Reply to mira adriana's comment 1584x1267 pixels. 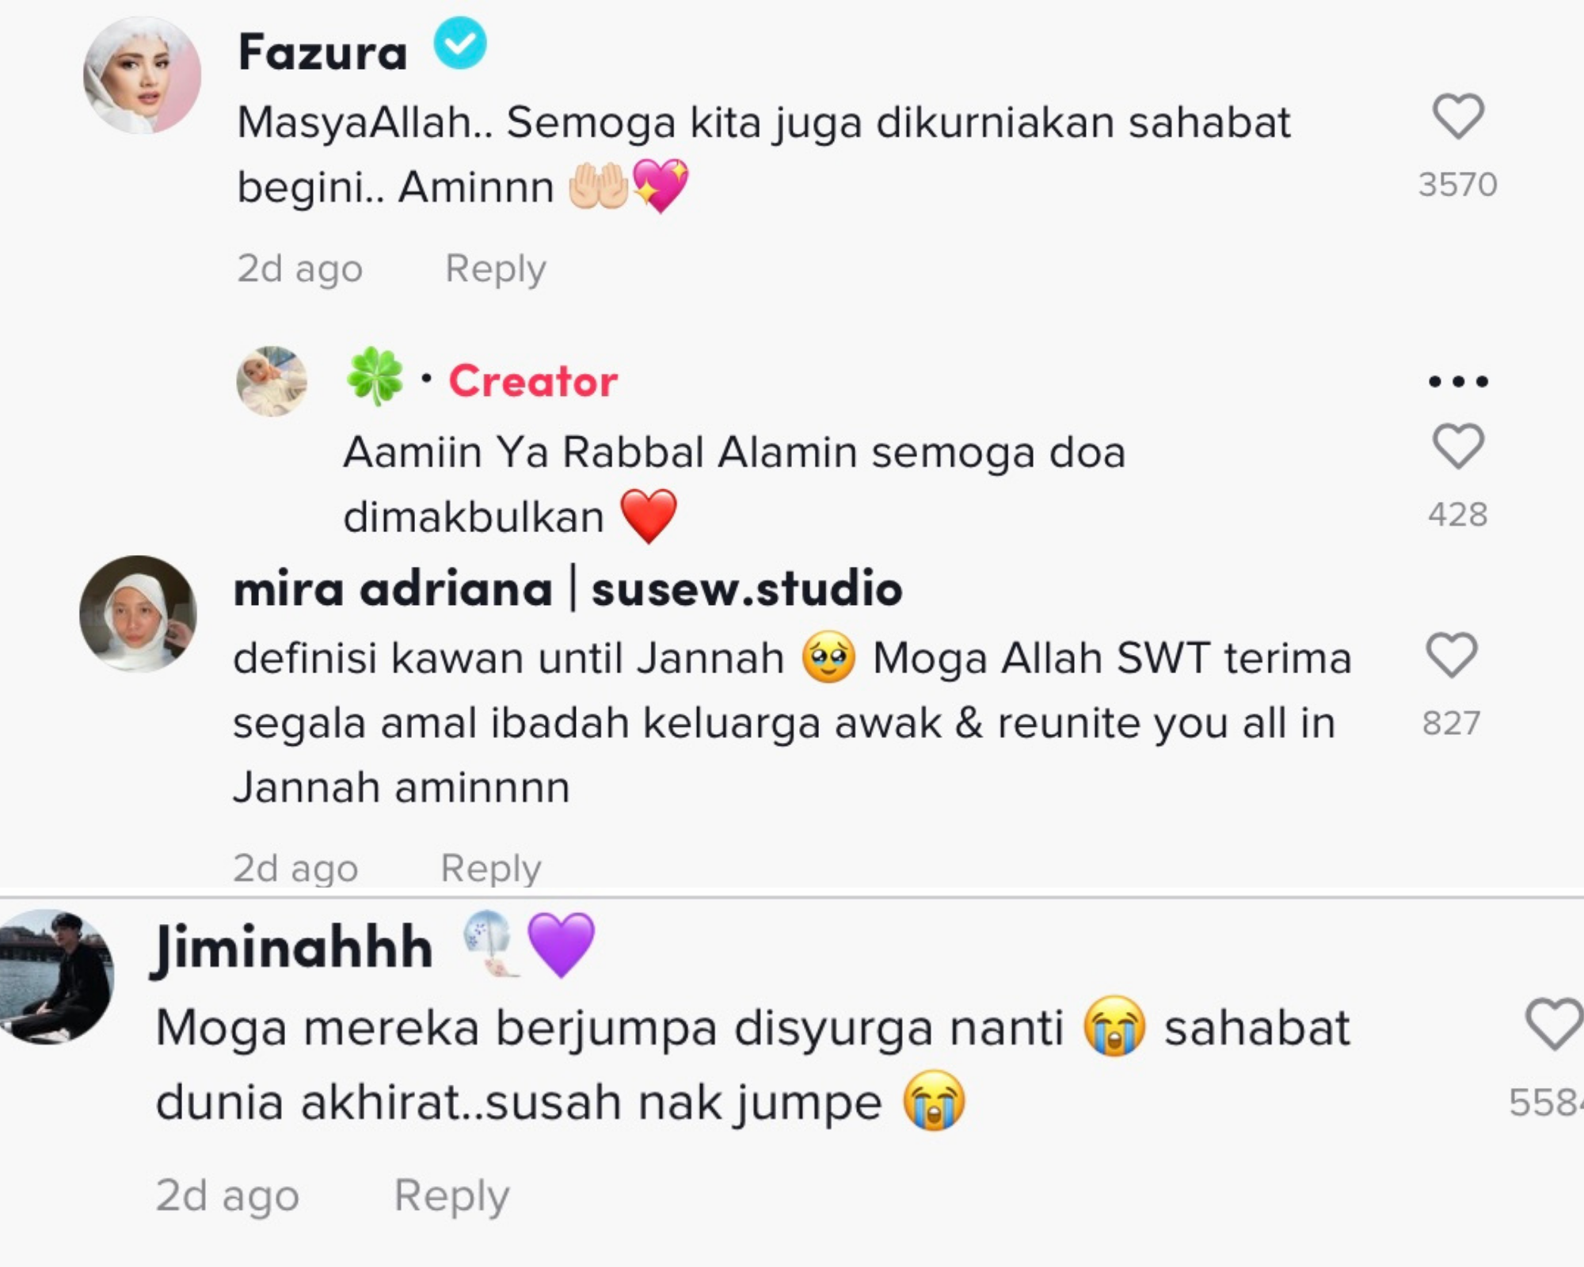[490, 868]
